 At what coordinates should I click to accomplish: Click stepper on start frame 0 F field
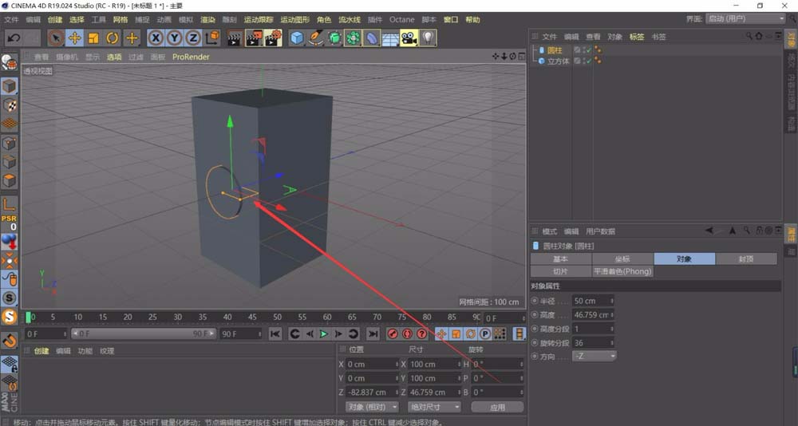click(65, 334)
